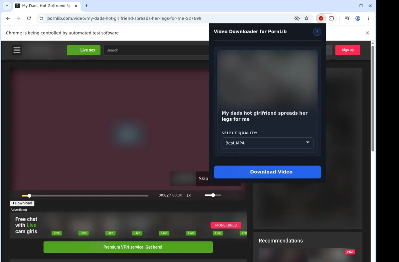Go forward to the next page
The width and height of the screenshot is (399, 262).
pyautogui.click(x=18, y=19)
